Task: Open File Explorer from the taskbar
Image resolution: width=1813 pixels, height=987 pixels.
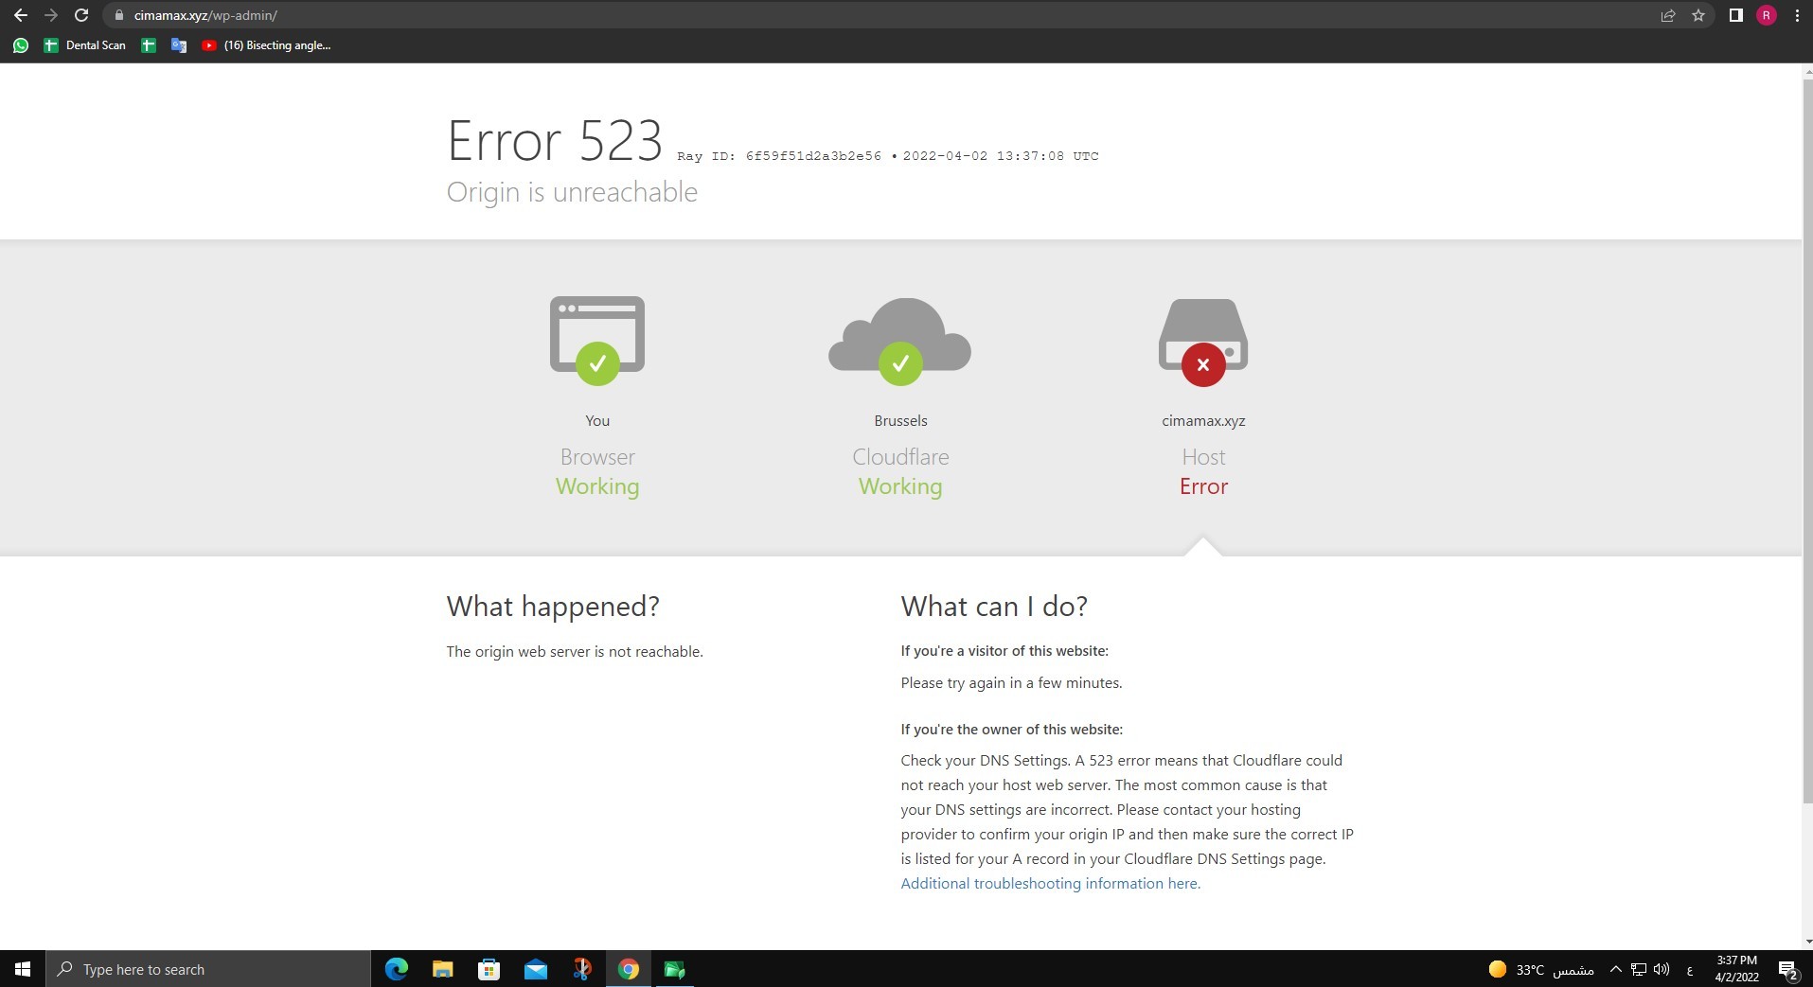Action: [x=442, y=969]
